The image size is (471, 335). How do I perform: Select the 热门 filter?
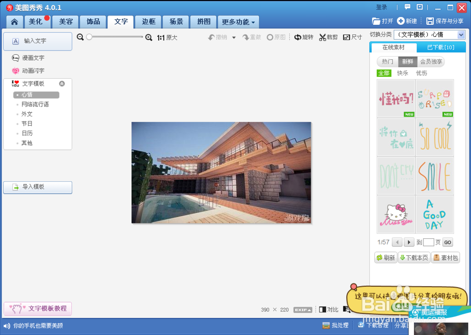pyautogui.click(x=387, y=62)
